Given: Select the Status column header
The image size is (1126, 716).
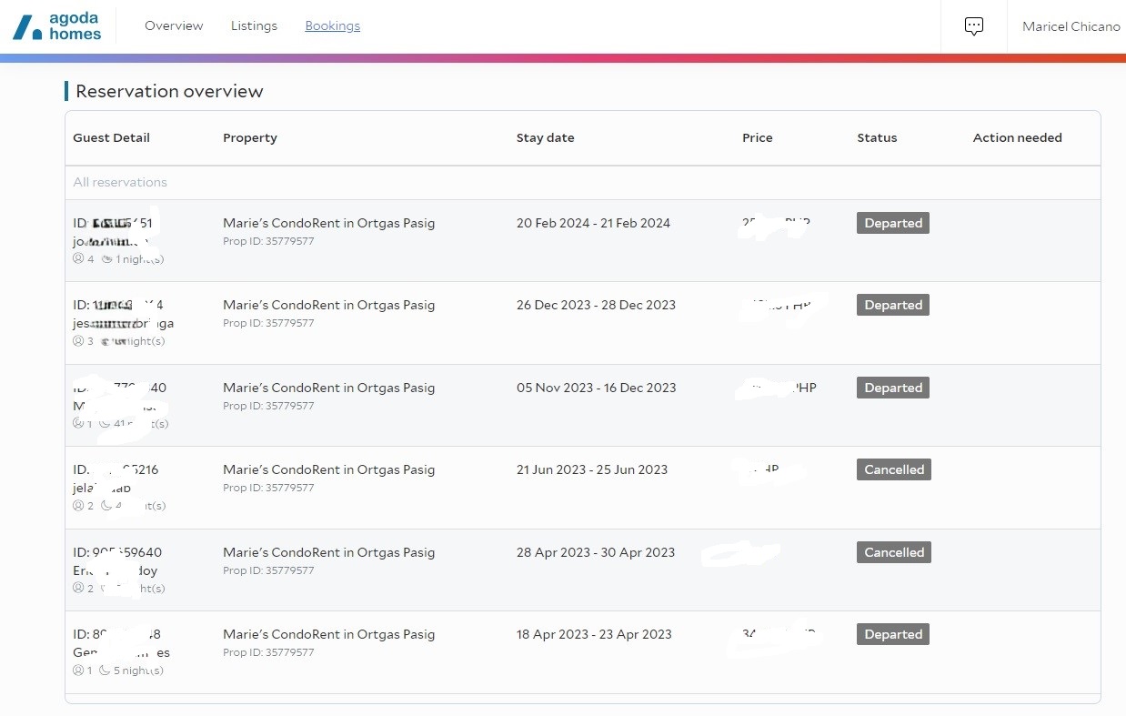Looking at the screenshot, I should (877, 138).
